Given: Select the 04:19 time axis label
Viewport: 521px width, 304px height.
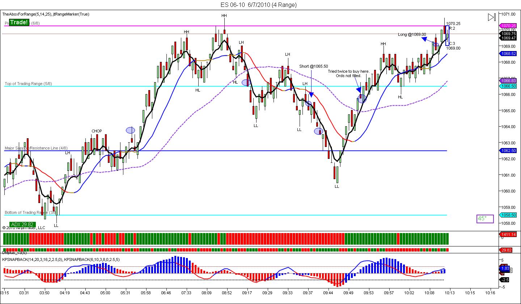Looking at the screenshot, I should coord(65,292).
